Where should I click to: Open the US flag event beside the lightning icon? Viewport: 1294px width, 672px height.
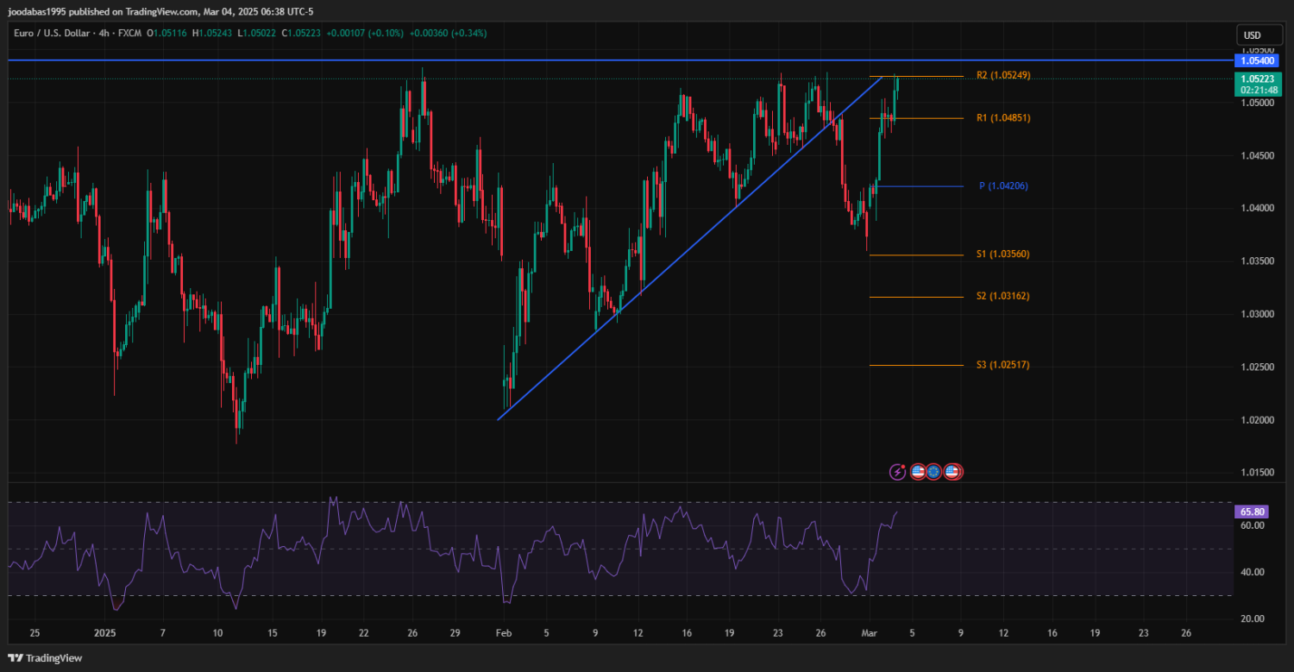click(918, 472)
